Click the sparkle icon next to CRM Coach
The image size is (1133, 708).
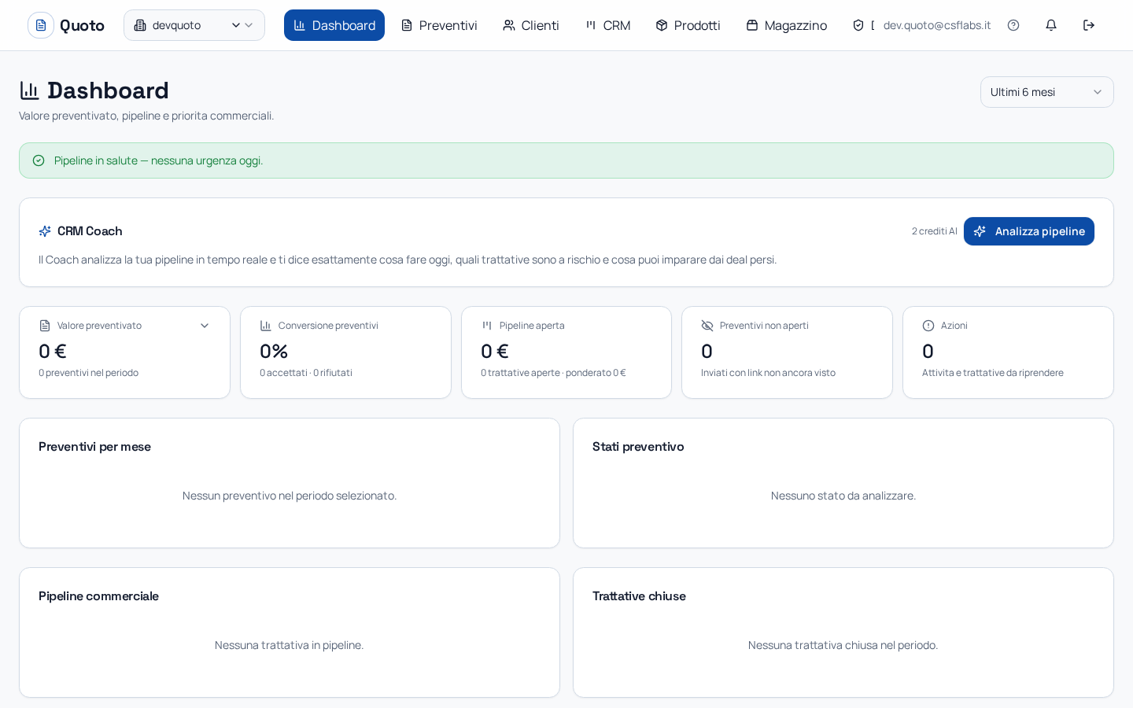tap(45, 231)
